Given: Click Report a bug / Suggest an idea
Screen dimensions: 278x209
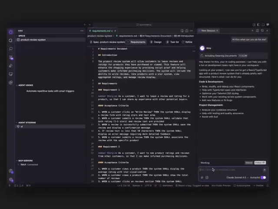Looking at the screenshot, I should [x=192, y=185].
